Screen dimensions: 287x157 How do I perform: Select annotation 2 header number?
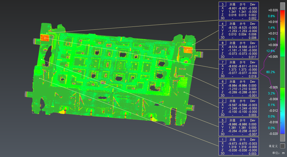click(222, 101)
